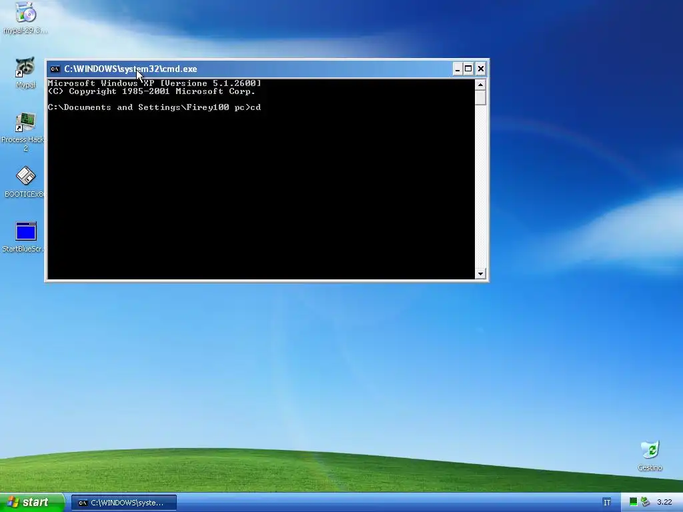
Task: Select the Process Hacker 2 desktop shortcut
Action: (x=25, y=131)
